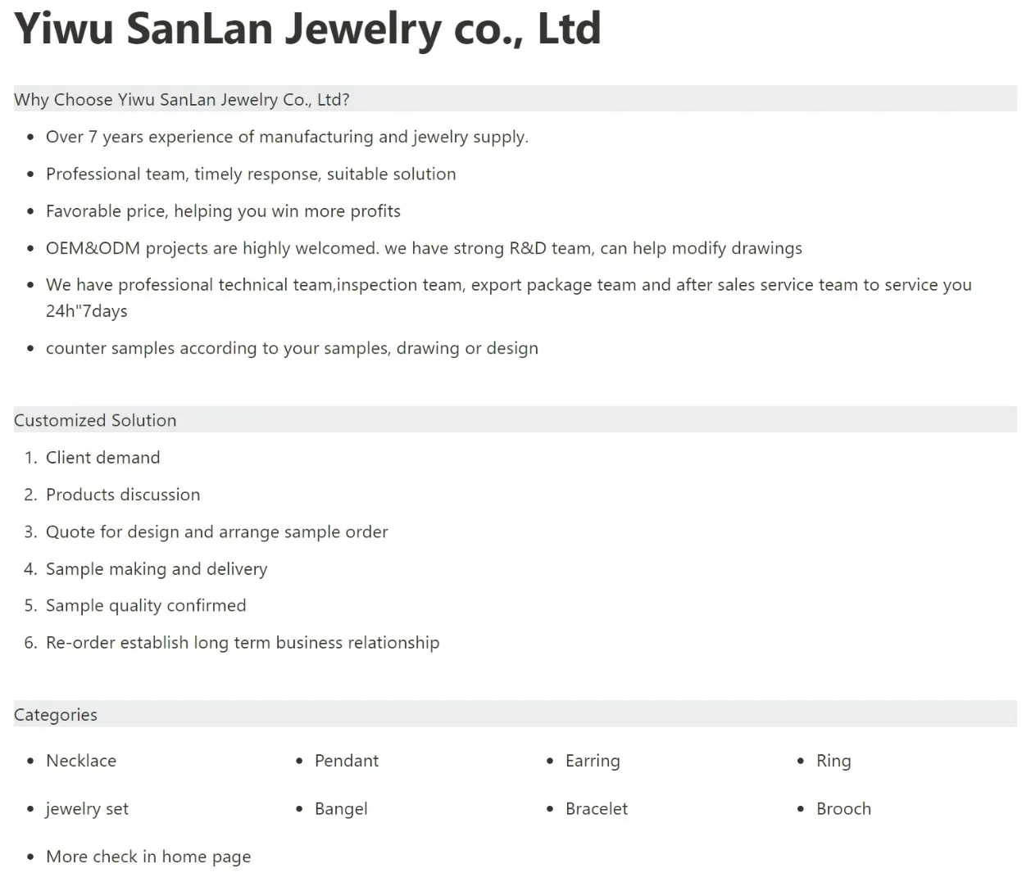
Task: Click the Categories section header
Action: [x=56, y=715]
